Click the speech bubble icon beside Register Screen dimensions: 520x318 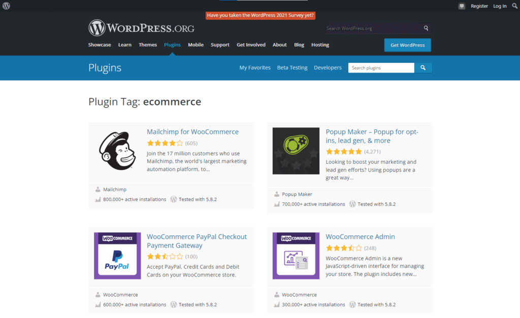coord(462,6)
